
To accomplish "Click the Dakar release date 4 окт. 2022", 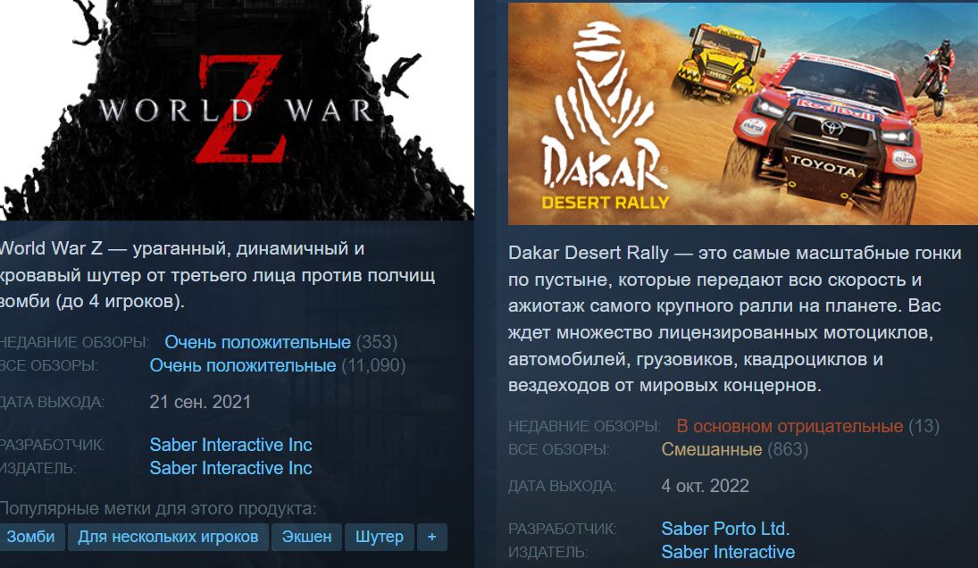I will pyautogui.click(x=705, y=487).
